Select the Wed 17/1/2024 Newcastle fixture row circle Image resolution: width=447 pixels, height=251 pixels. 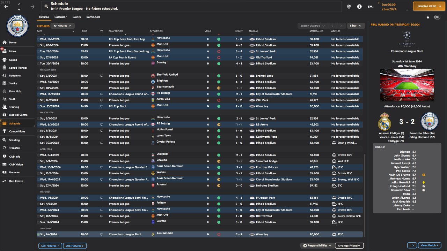click(x=38, y=39)
